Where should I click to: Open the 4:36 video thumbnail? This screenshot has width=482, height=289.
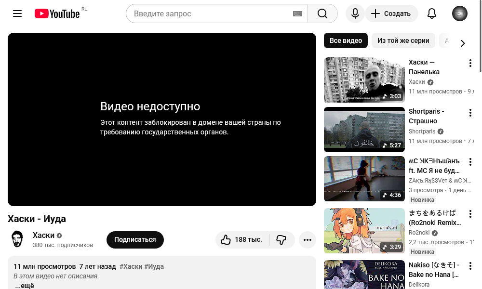364,179
